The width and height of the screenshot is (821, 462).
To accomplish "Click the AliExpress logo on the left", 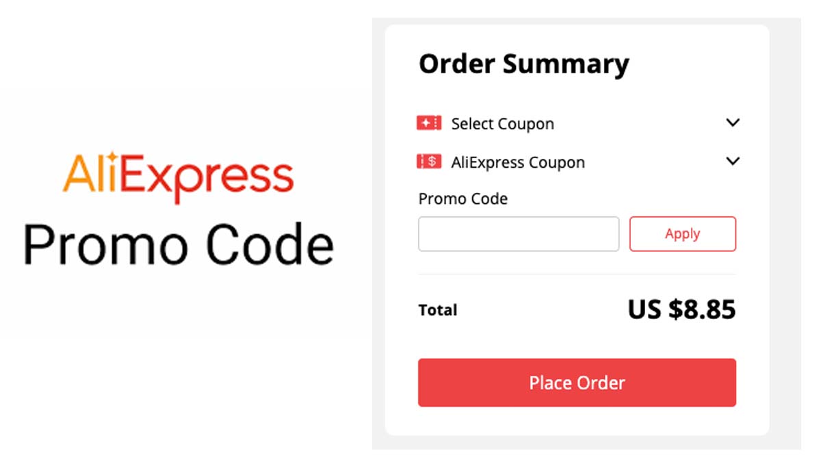I will pyautogui.click(x=179, y=177).
